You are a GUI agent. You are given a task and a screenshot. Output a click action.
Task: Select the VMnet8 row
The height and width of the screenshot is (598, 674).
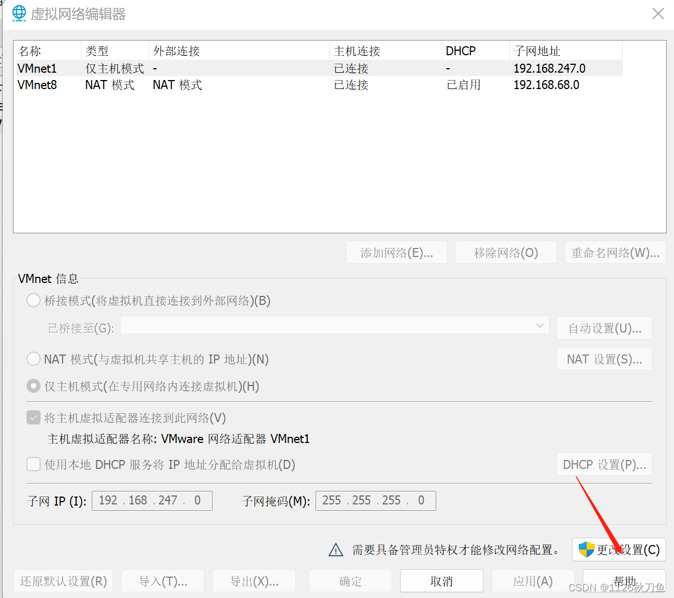click(x=319, y=85)
